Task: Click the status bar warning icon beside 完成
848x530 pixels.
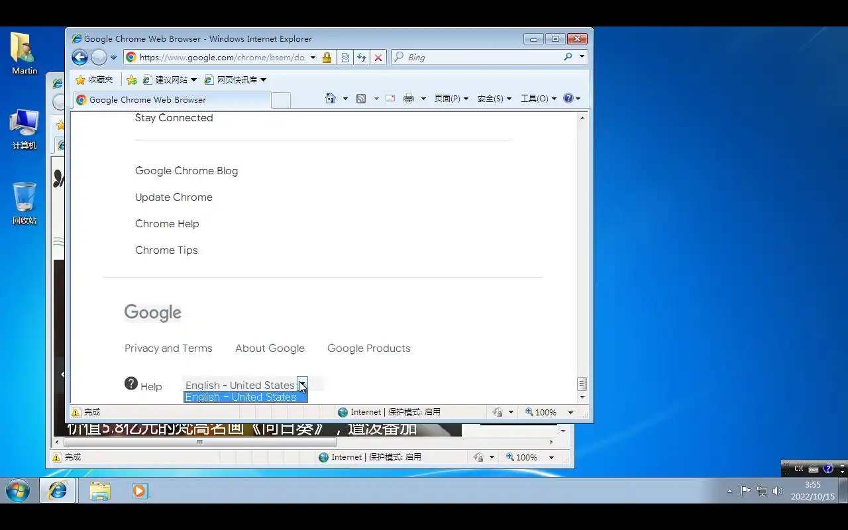Action: click(76, 412)
